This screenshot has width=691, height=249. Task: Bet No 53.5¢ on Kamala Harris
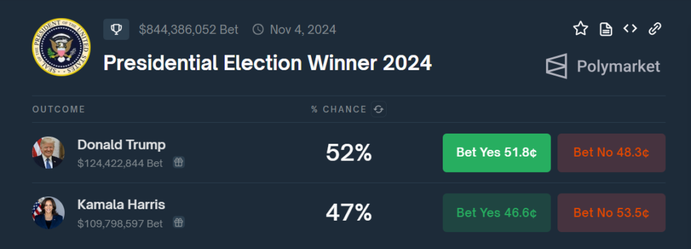click(611, 213)
